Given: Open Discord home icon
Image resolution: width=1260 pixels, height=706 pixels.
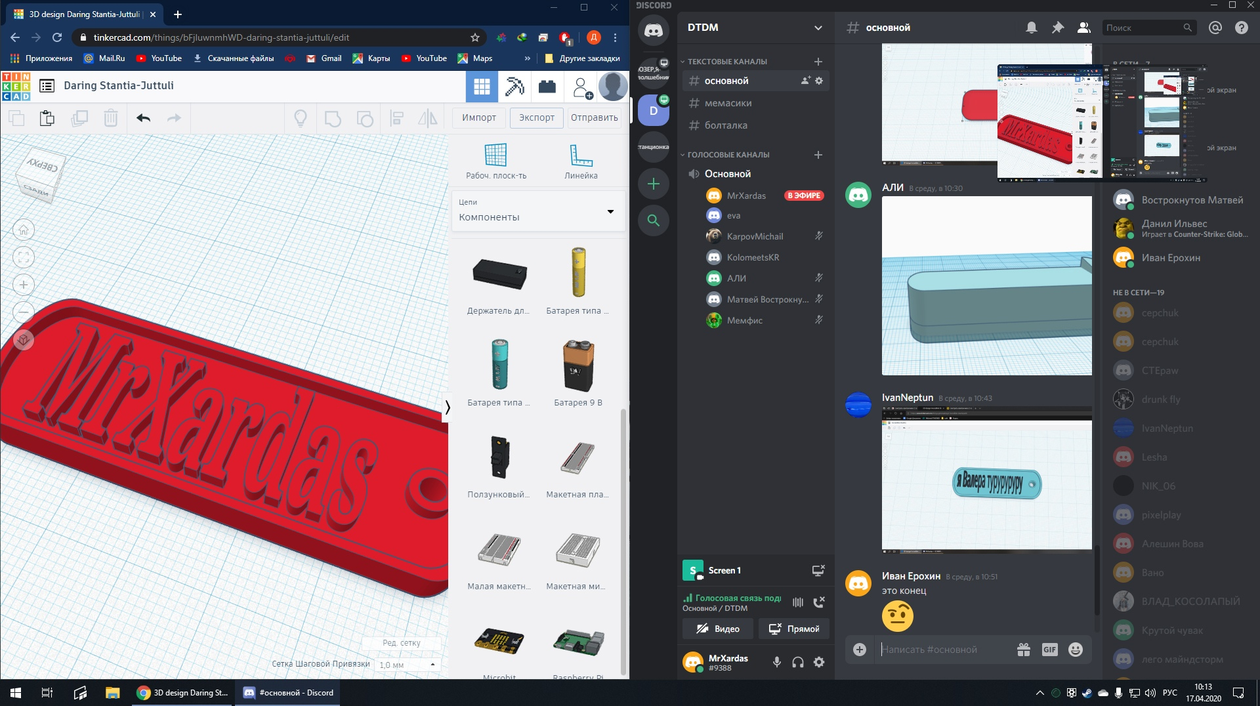Looking at the screenshot, I should click(x=654, y=30).
